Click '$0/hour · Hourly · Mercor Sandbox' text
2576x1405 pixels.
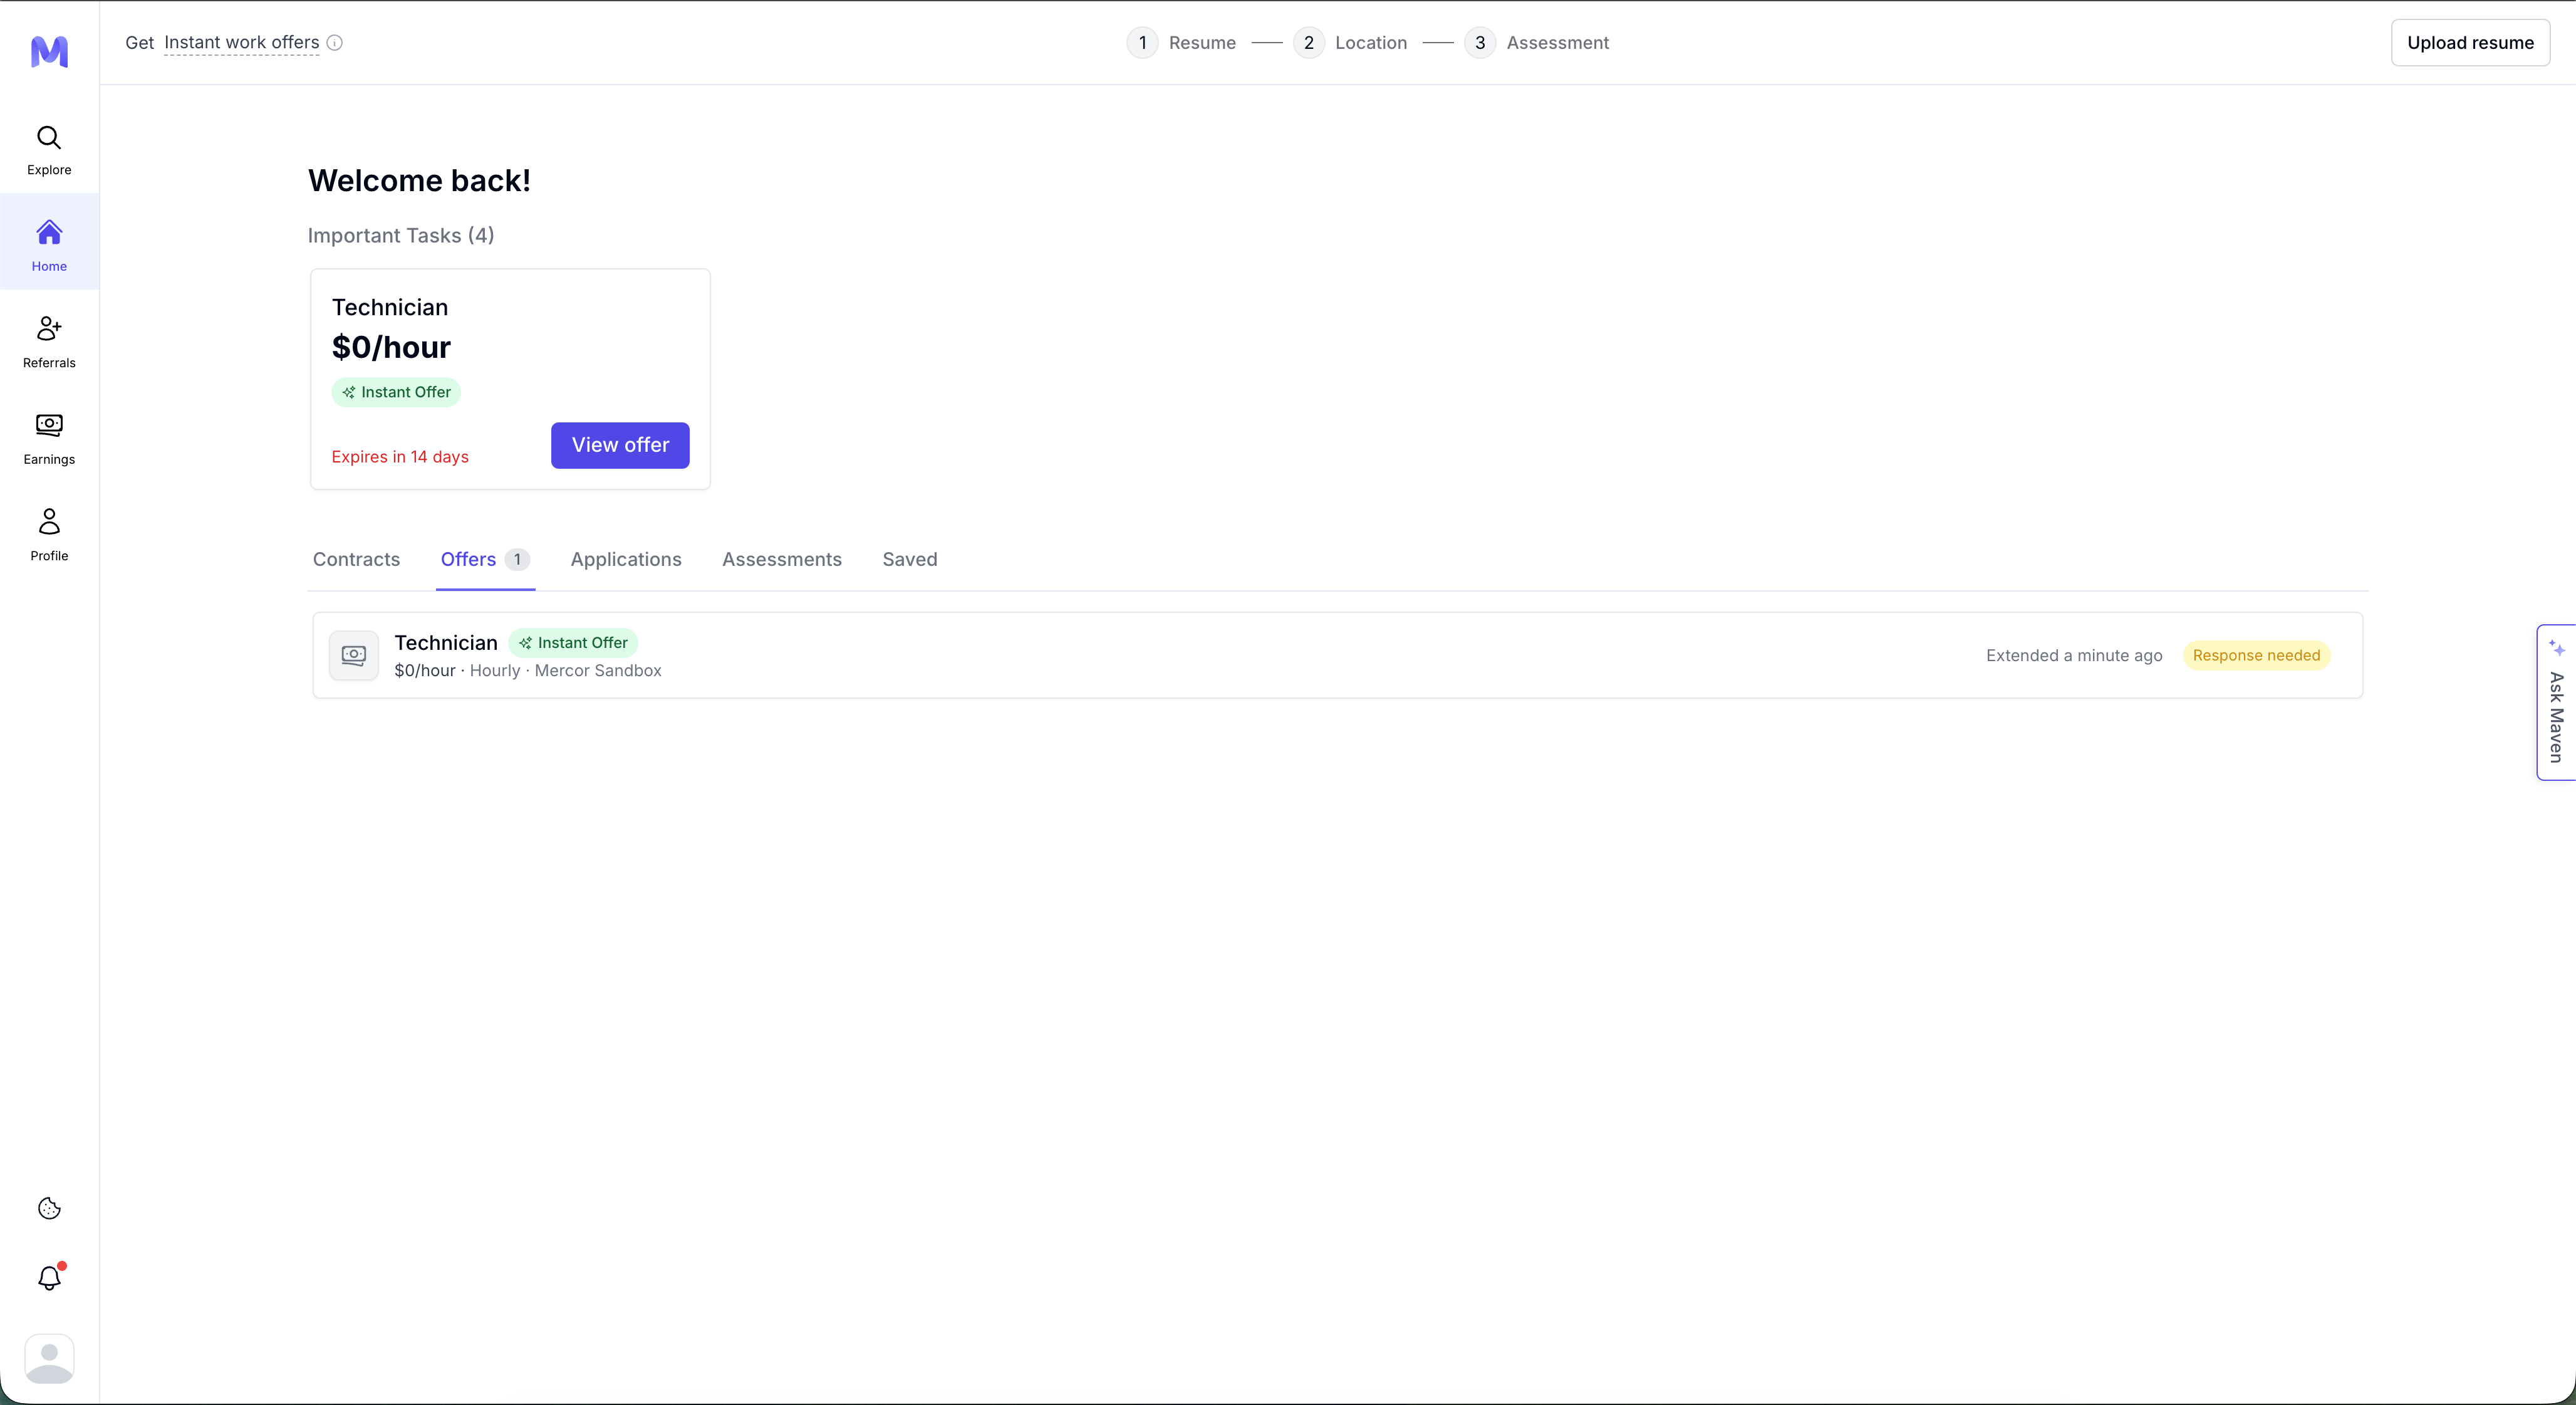tap(528, 671)
